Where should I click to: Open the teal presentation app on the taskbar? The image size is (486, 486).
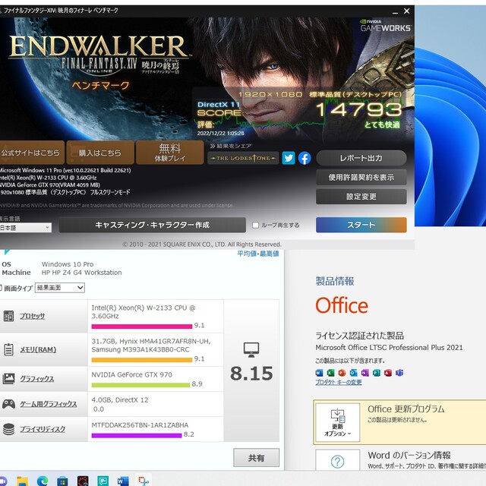click(x=103, y=481)
